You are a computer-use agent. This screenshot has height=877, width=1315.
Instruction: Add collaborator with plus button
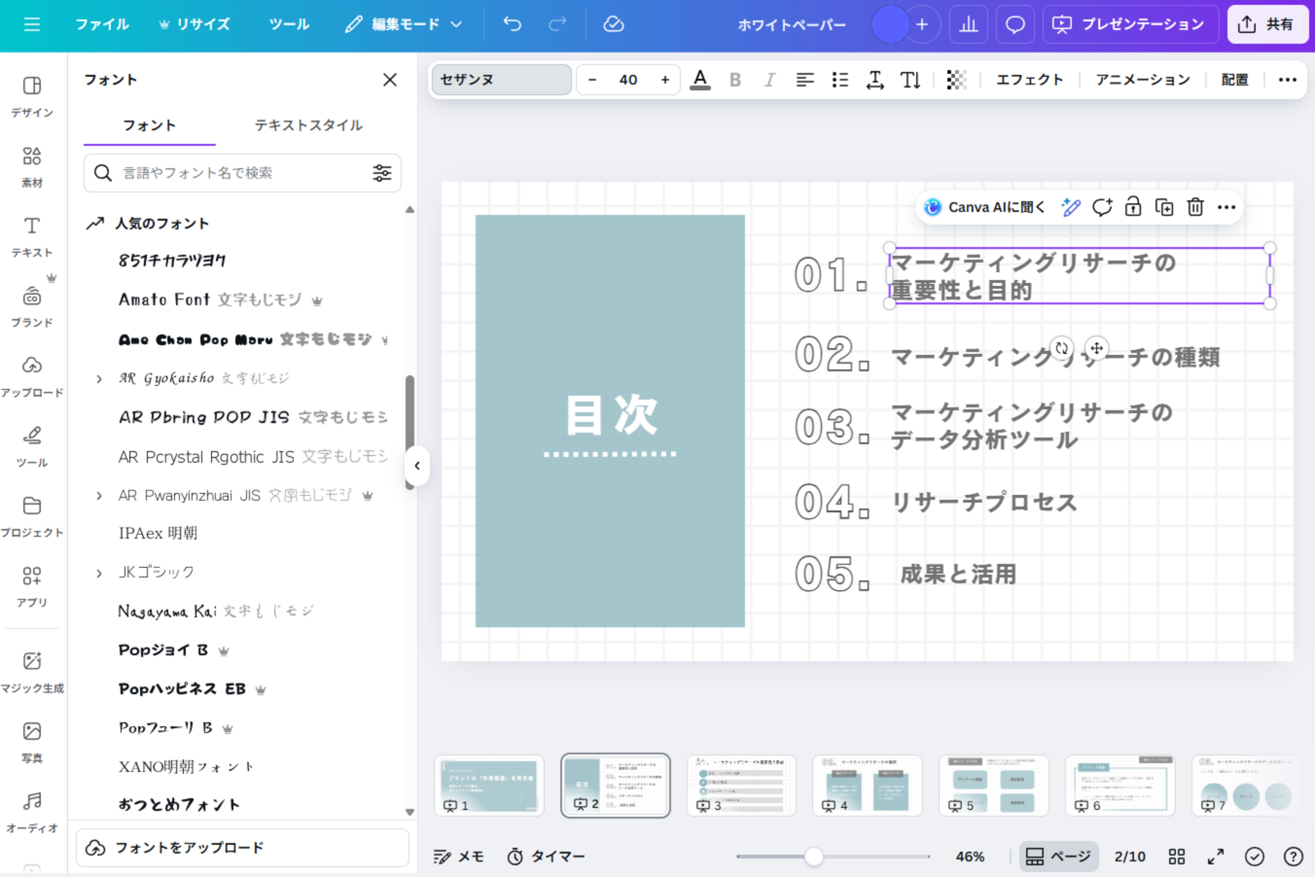click(923, 24)
